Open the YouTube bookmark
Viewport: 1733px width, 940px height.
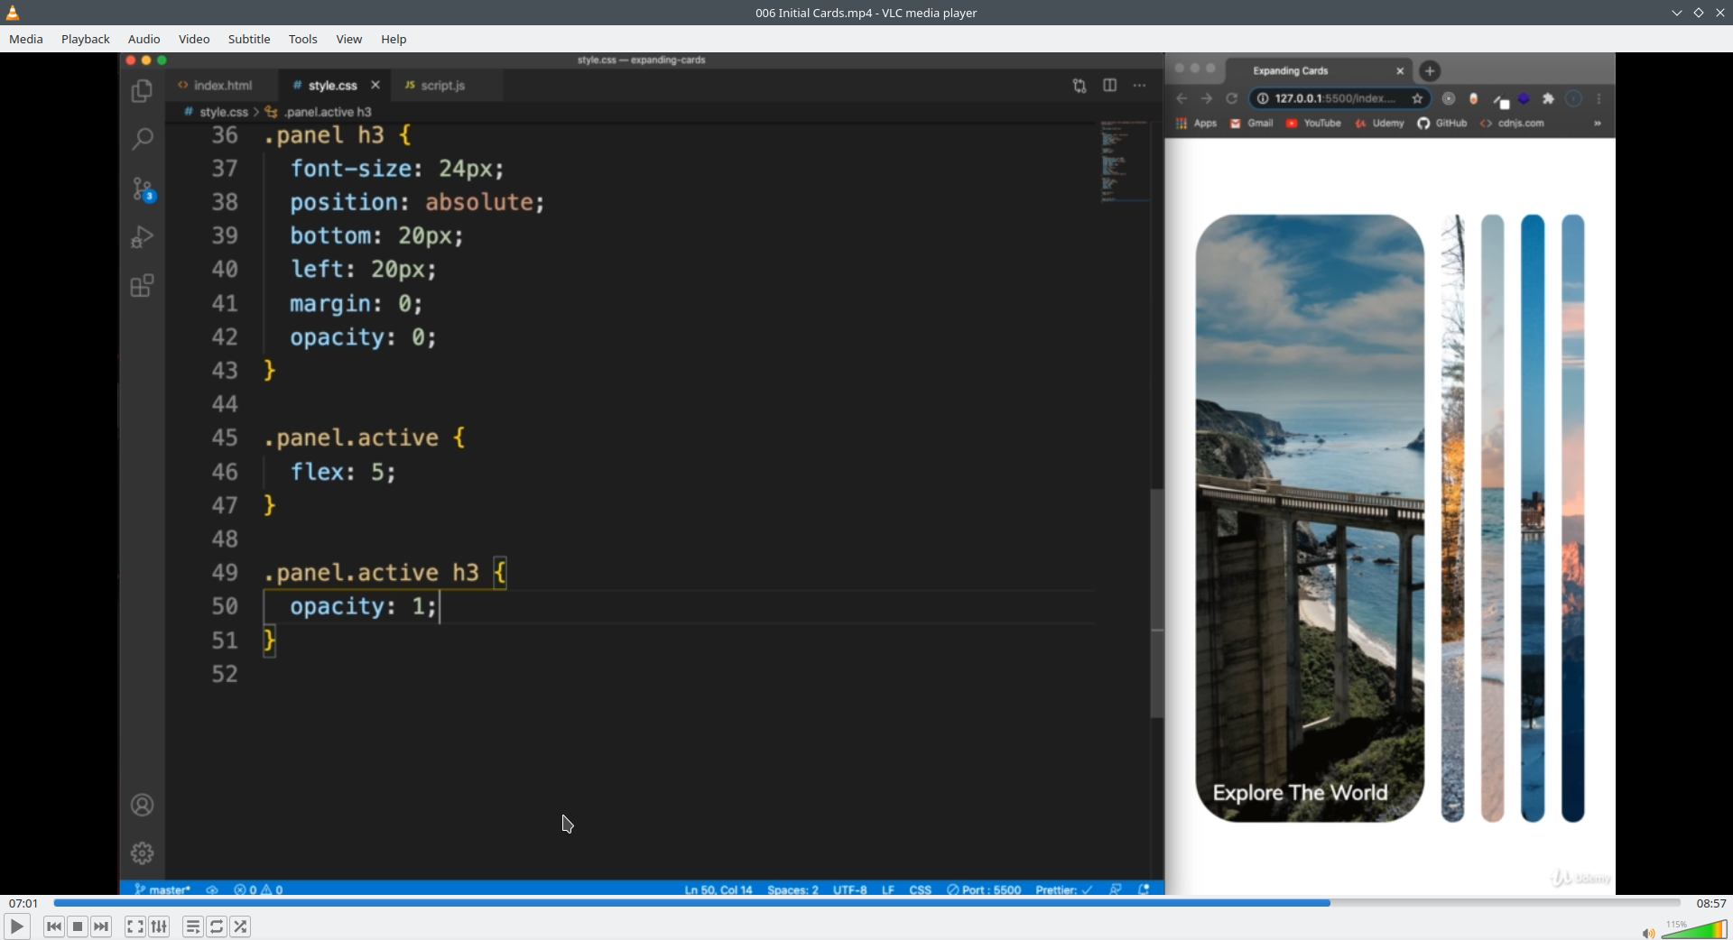1313,124
